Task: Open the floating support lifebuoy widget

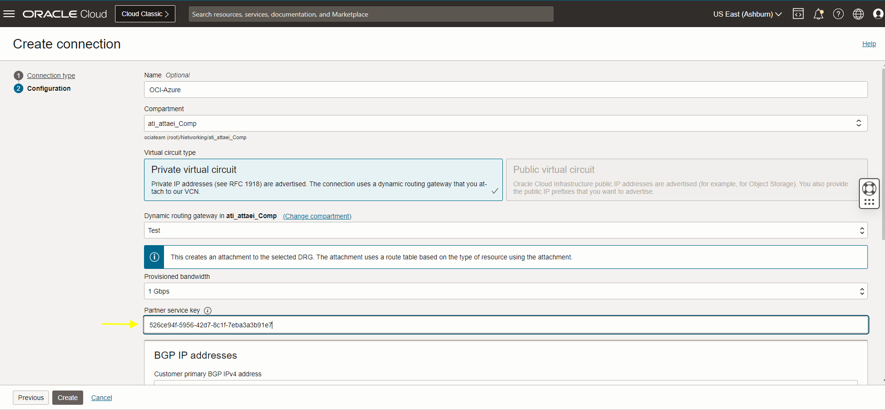Action: pos(869,189)
